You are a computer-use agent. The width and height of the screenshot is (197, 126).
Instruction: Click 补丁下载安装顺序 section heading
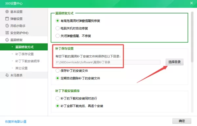[67, 91]
